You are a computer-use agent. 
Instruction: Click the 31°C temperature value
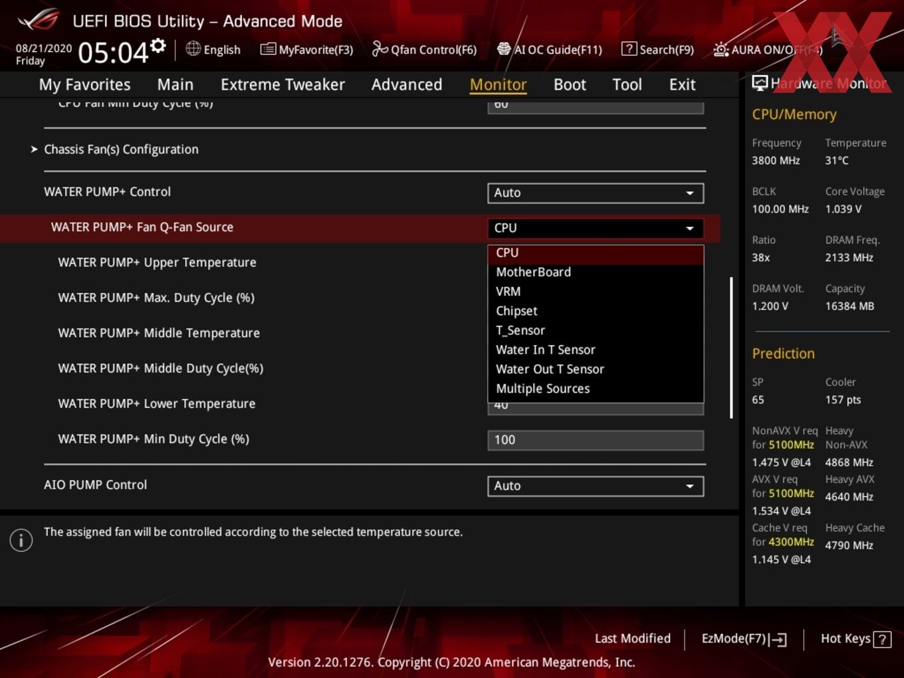click(x=837, y=160)
